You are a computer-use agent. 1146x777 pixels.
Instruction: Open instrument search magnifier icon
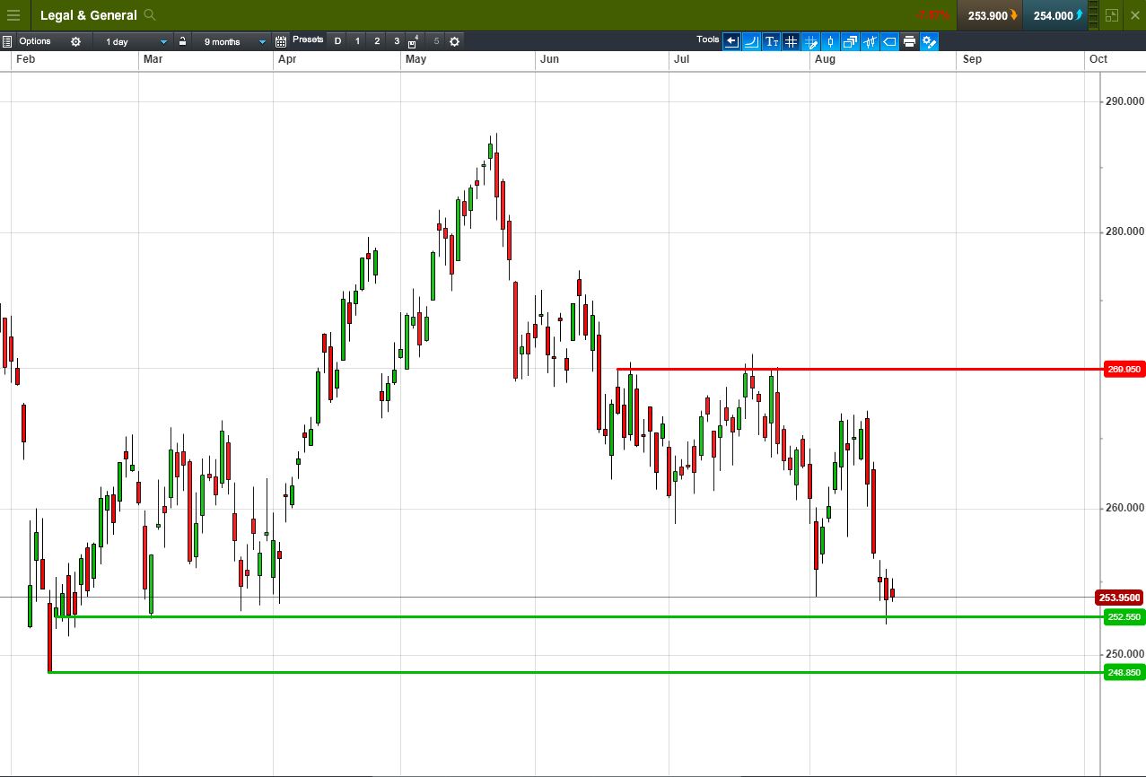coord(150,15)
